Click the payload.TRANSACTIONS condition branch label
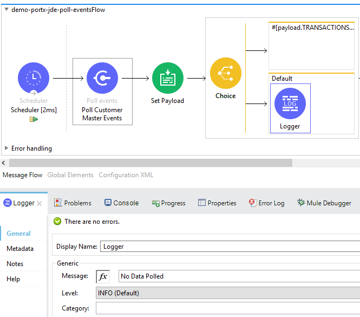360x317 pixels. (313, 28)
